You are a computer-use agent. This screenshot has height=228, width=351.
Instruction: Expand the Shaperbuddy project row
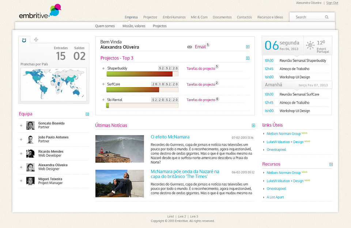coord(103,68)
